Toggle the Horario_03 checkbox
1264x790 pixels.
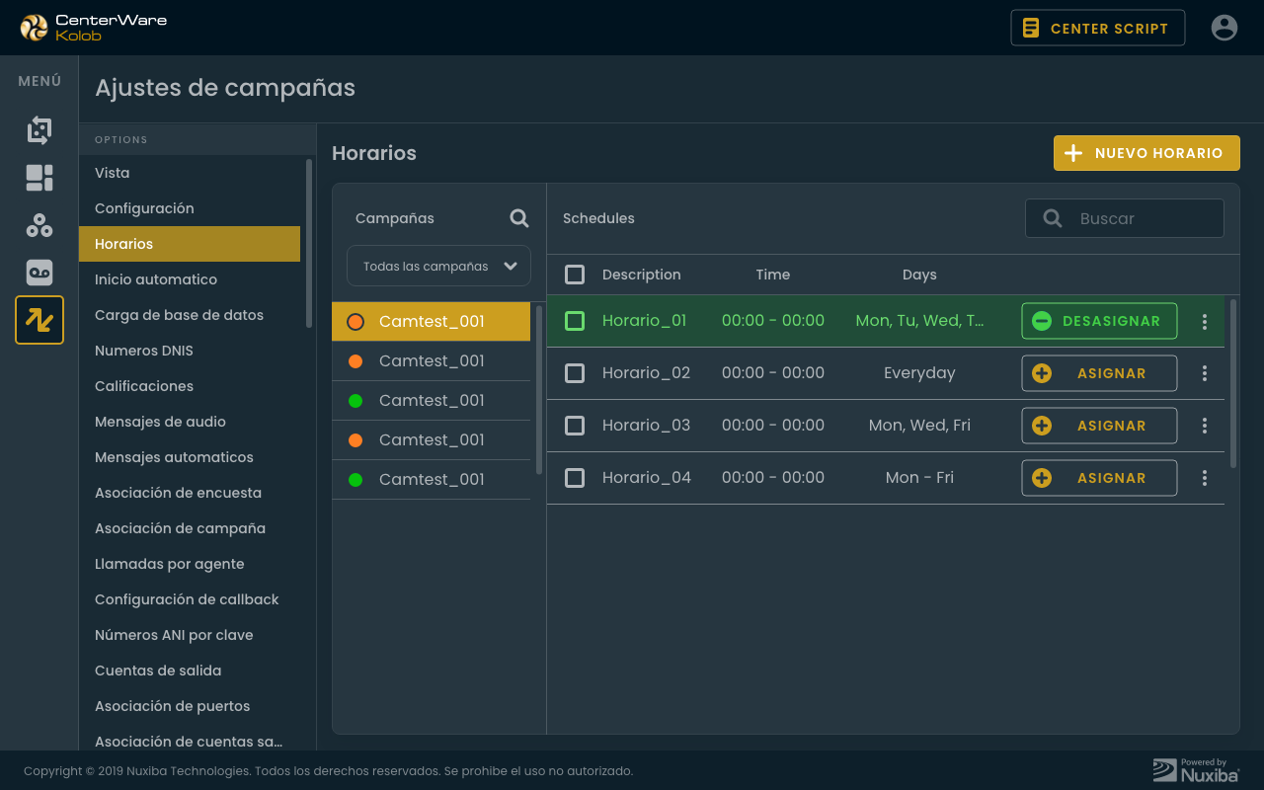[x=575, y=426]
